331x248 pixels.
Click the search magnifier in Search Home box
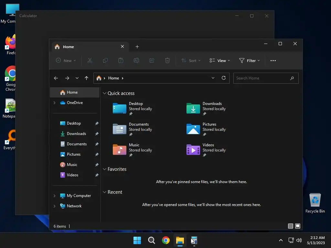click(292, 78)
